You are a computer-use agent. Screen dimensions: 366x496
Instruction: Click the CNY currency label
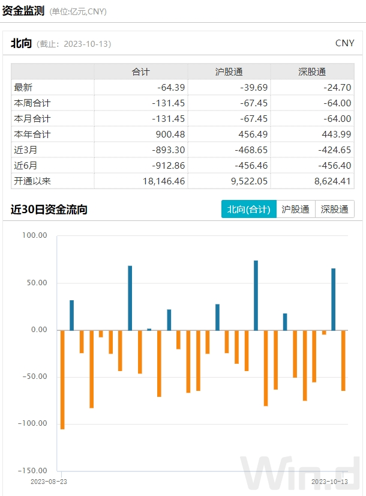[344, 43]
